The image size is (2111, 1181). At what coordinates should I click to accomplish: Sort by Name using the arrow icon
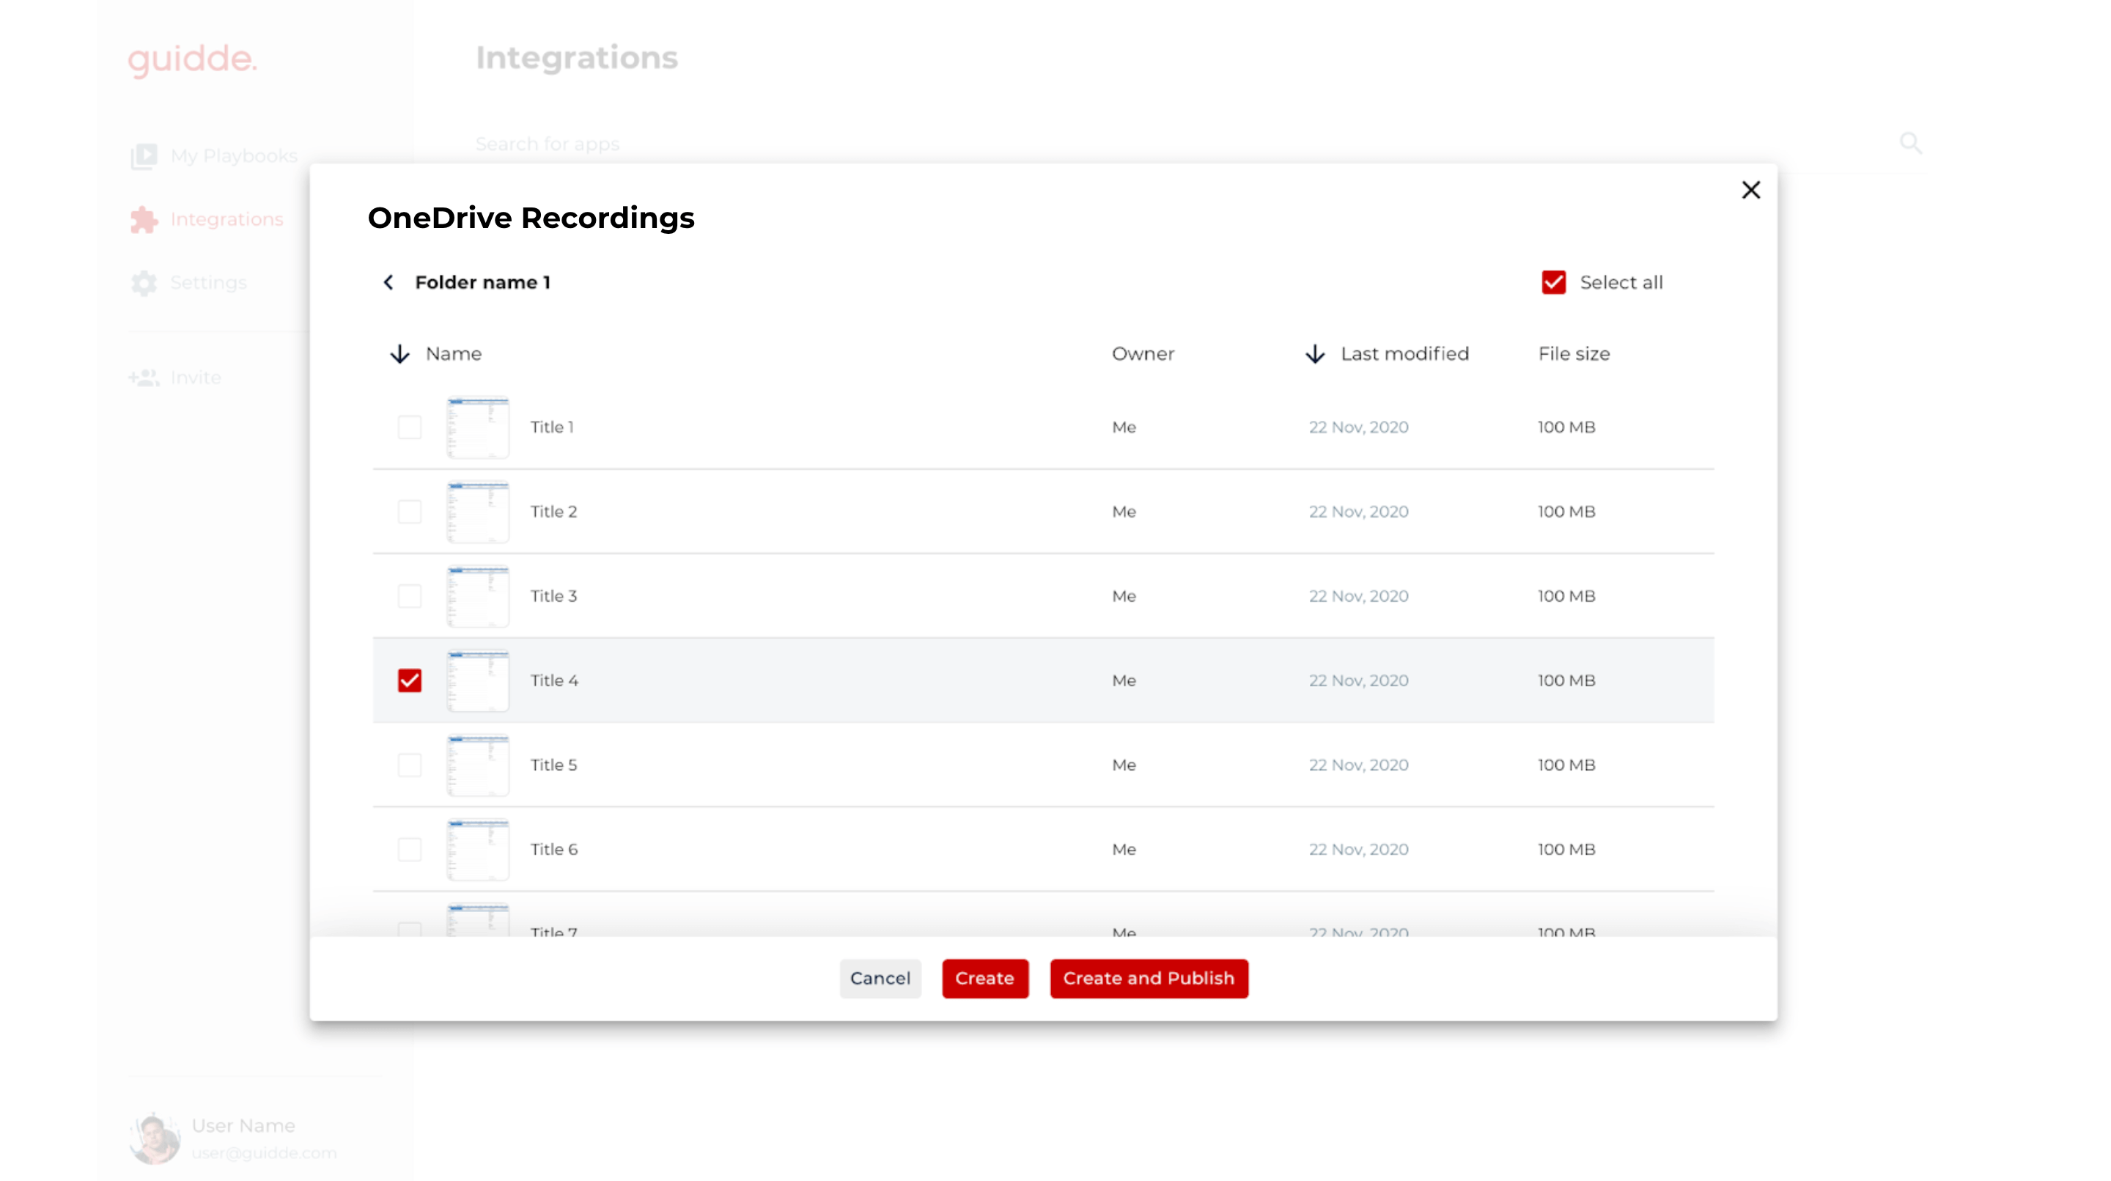coord(399,354)
